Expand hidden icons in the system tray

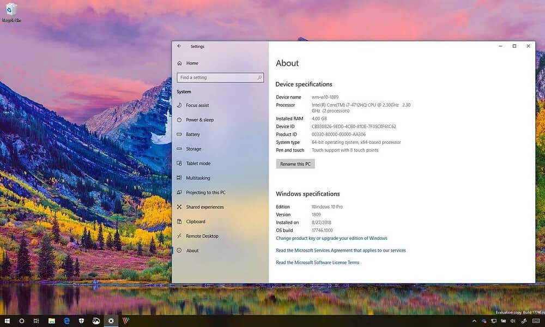click(x=475, y=321)
